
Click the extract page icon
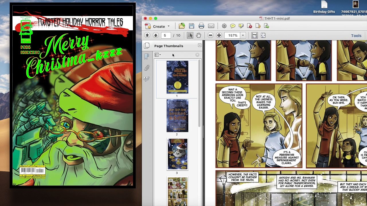pos(267,26)
